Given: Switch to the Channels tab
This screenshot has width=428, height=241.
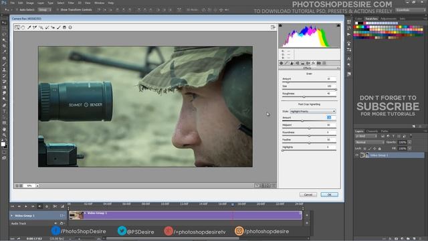Looking at the screenshot, I should [x=372, y=131].
